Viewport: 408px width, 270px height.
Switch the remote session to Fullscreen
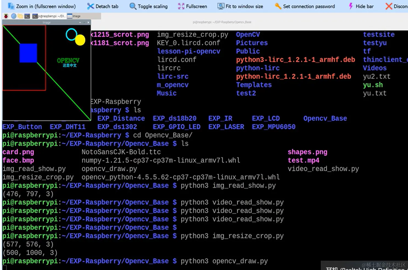coord(192,6)
